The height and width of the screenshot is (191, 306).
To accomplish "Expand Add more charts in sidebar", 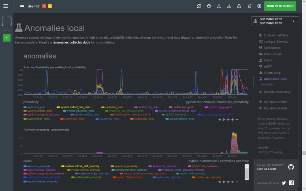I will pyautogui.click(x=275, y=102).
